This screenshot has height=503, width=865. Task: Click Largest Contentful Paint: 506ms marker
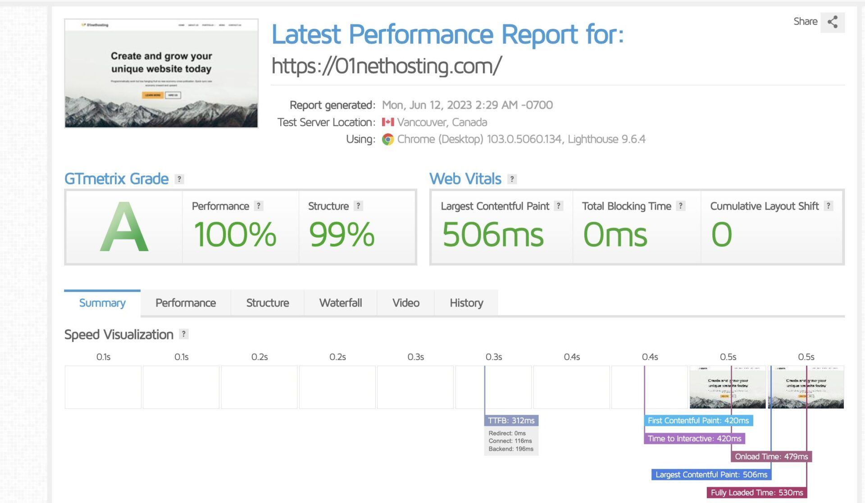(711, 475)
